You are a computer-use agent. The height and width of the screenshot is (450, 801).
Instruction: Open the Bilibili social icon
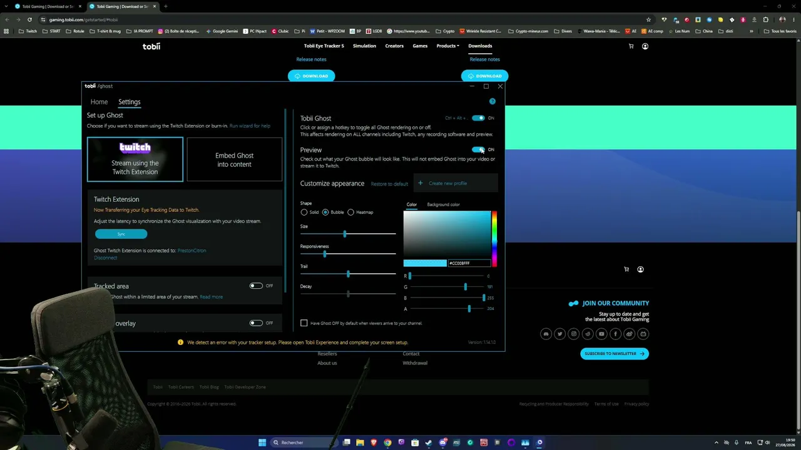point(643,334)
